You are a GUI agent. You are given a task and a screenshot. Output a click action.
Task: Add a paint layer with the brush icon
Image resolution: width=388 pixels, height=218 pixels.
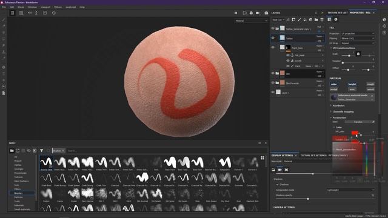299,19
